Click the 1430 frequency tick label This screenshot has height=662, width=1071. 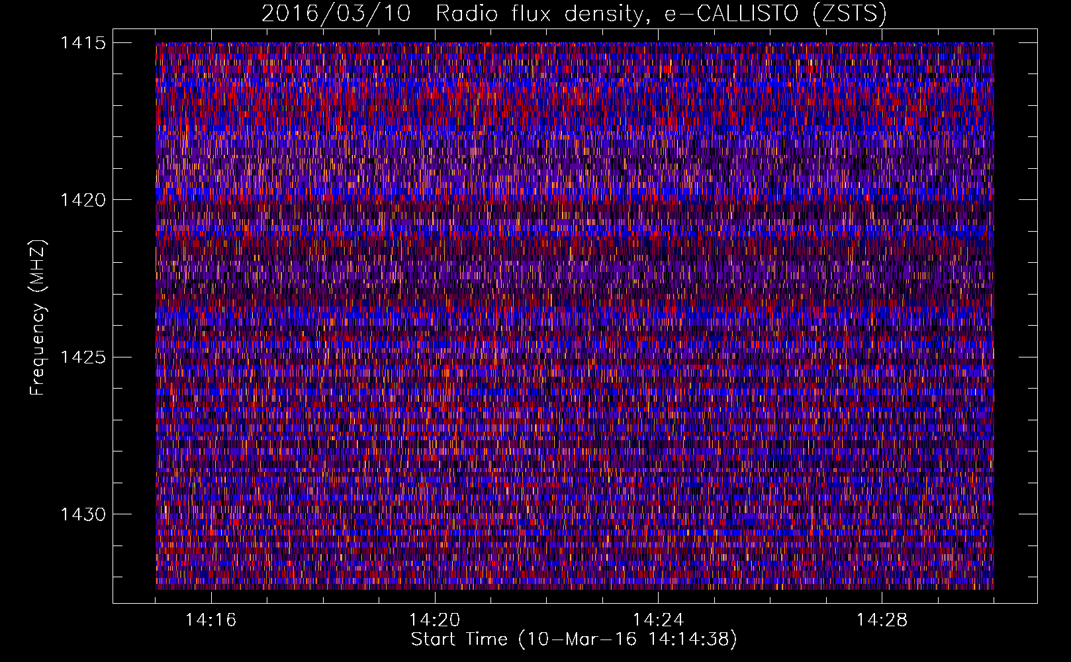pyautogui.click(x=83, y=514)
